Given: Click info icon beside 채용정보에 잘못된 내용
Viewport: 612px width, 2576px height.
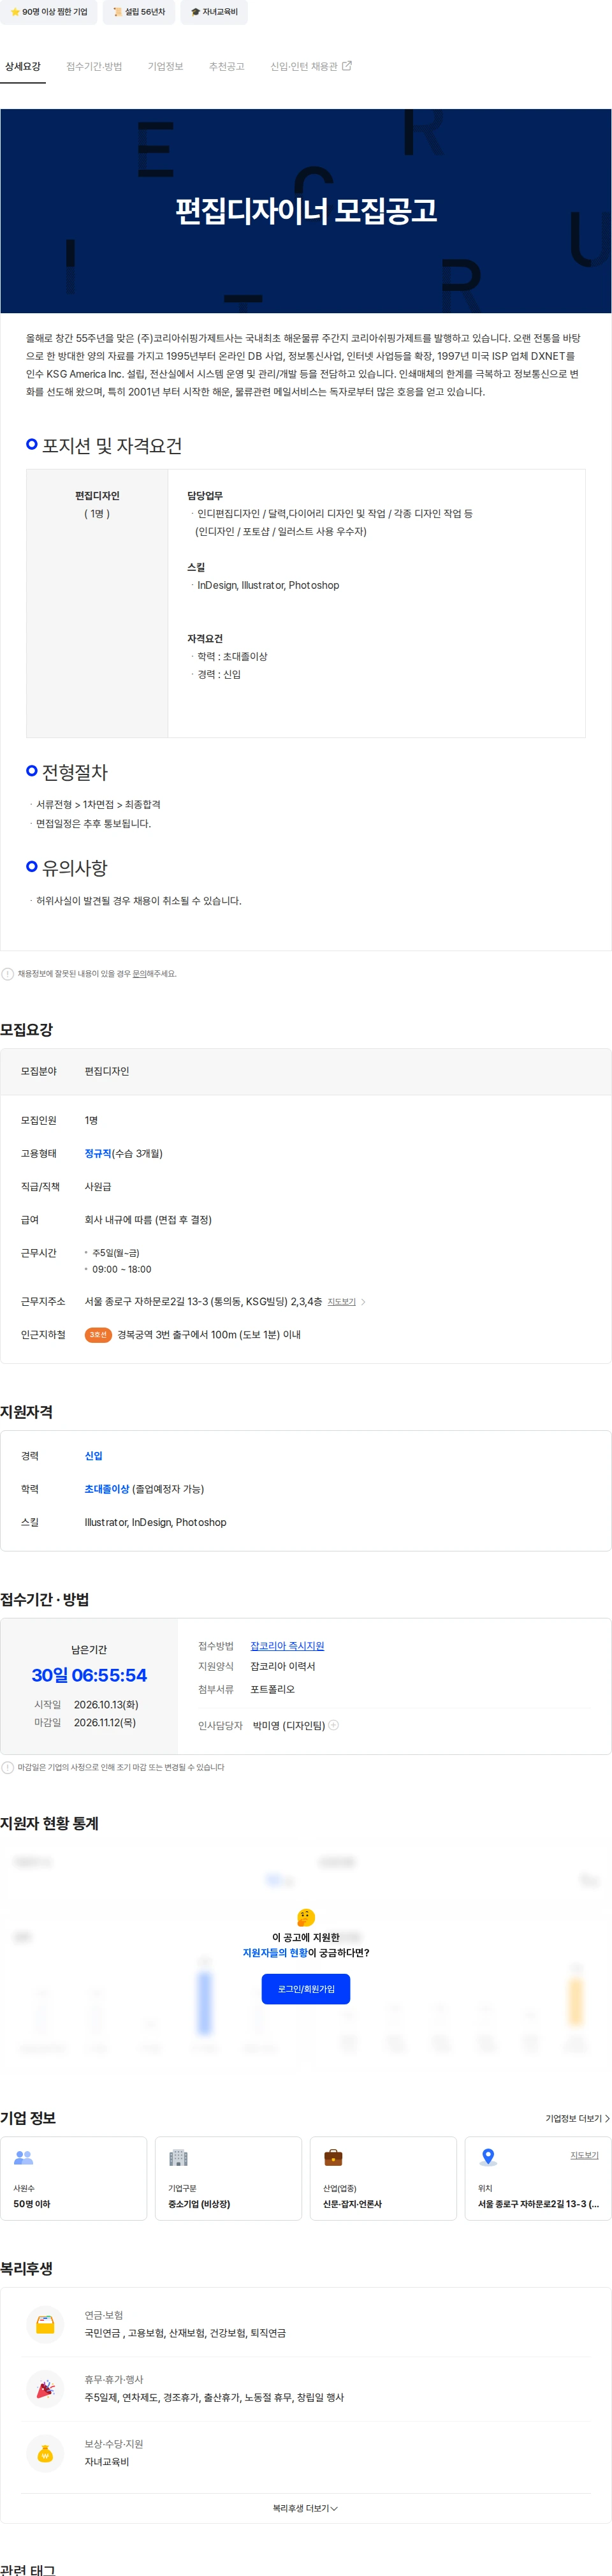Looking at the screenshot, I should 8,973.
